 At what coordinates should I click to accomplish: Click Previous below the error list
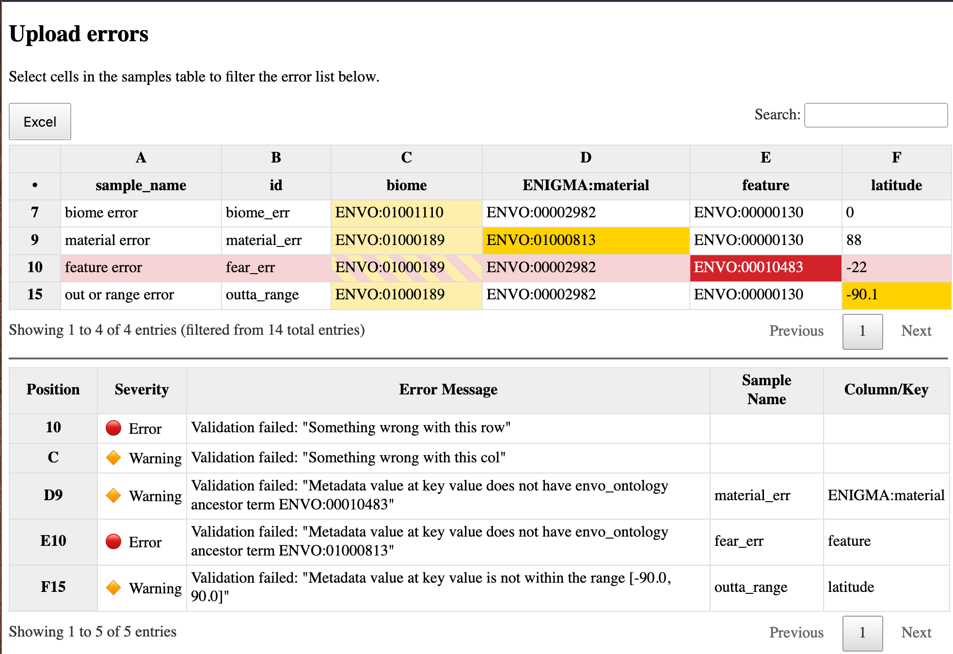(x=796, y=632)
